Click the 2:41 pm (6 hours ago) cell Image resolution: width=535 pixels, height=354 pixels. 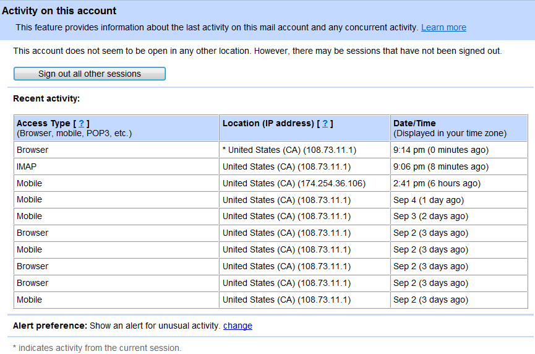point(458,183)
